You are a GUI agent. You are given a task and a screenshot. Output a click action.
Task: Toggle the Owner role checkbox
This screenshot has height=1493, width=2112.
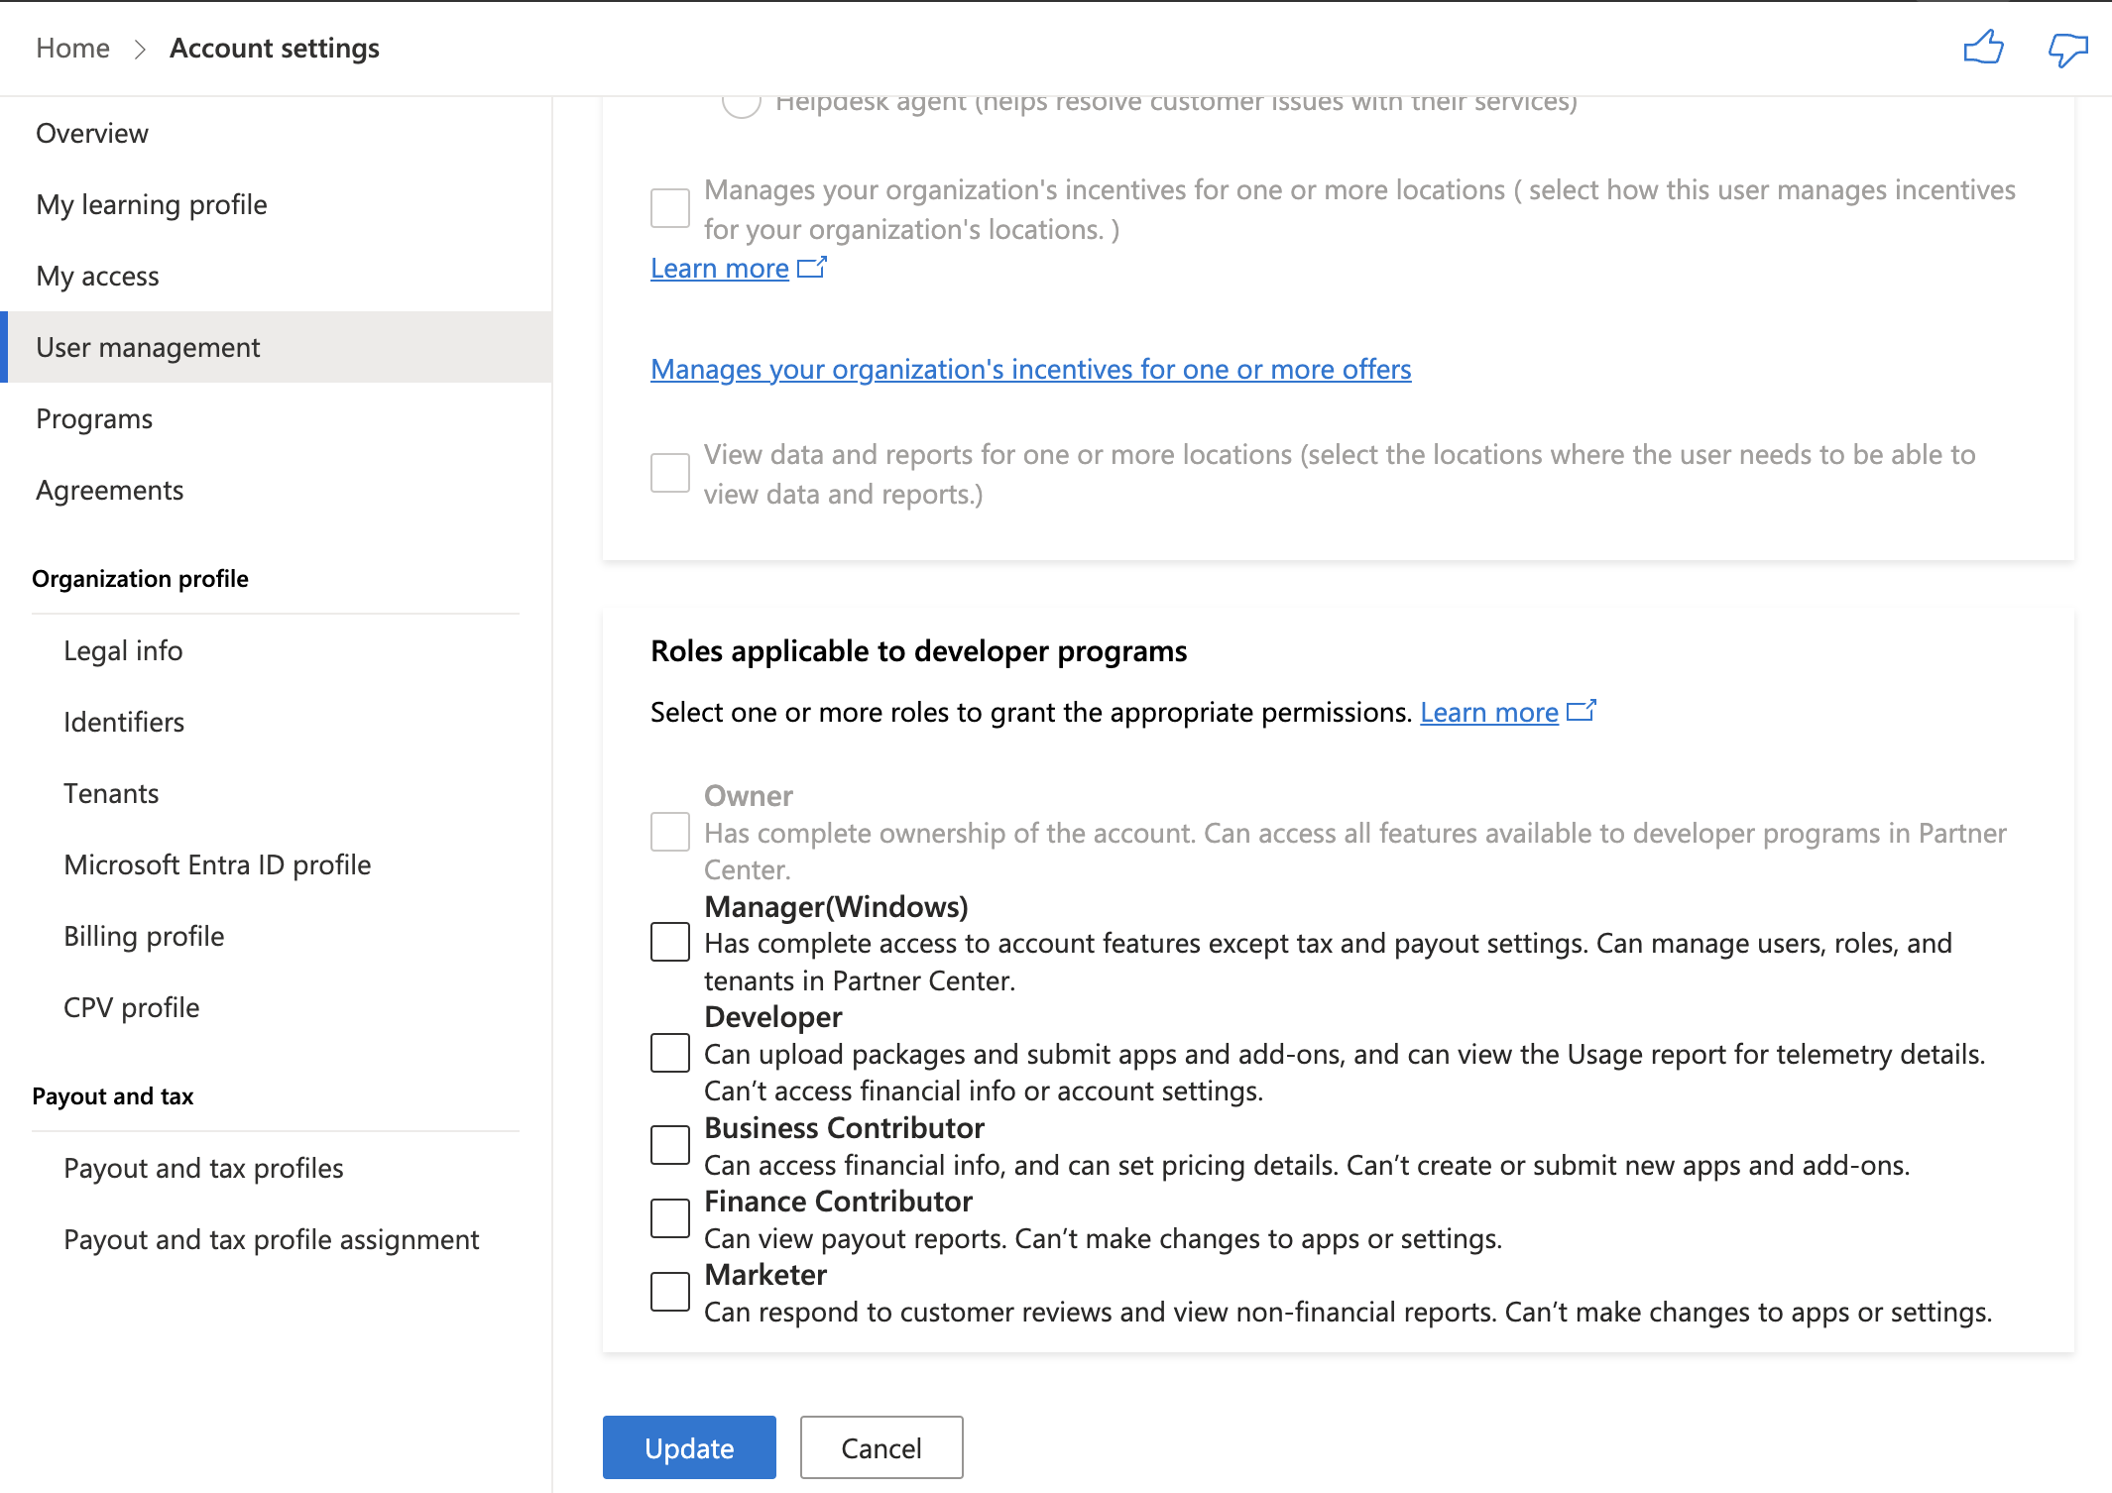(x=670, y=832)
